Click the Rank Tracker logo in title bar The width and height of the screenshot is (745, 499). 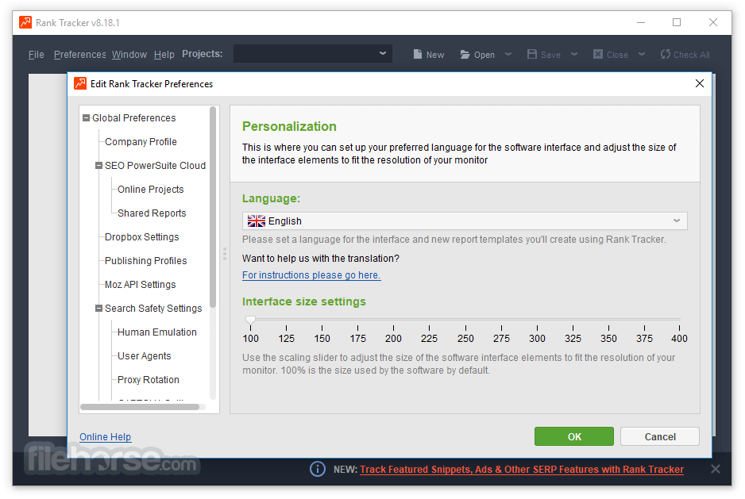(x=25, y=22)
